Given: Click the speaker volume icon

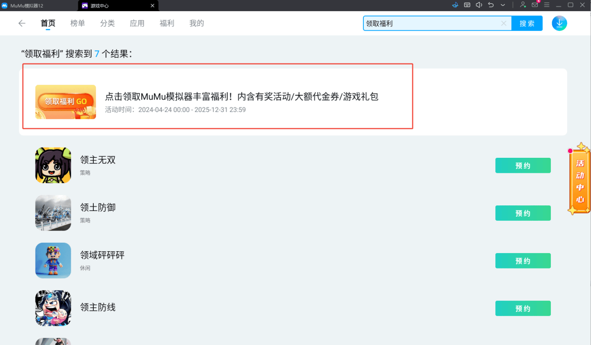Looking at the screenshot, I should [479, 5].
